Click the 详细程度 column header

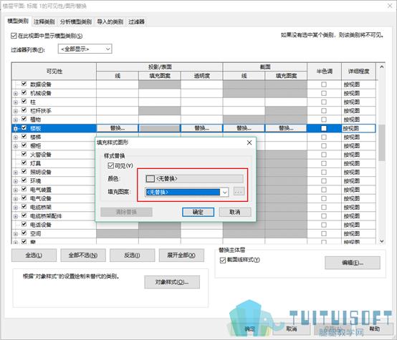358,72
